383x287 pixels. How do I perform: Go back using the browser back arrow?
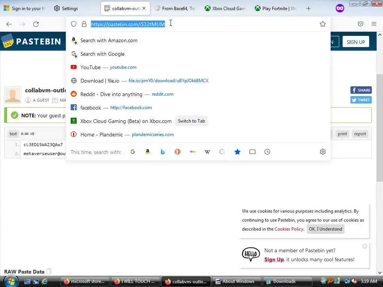tap(9, 24)
